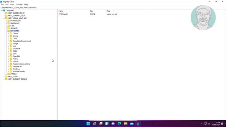Expand the HARDWARE key arrow
226x127 pixels.
point(6,23)
